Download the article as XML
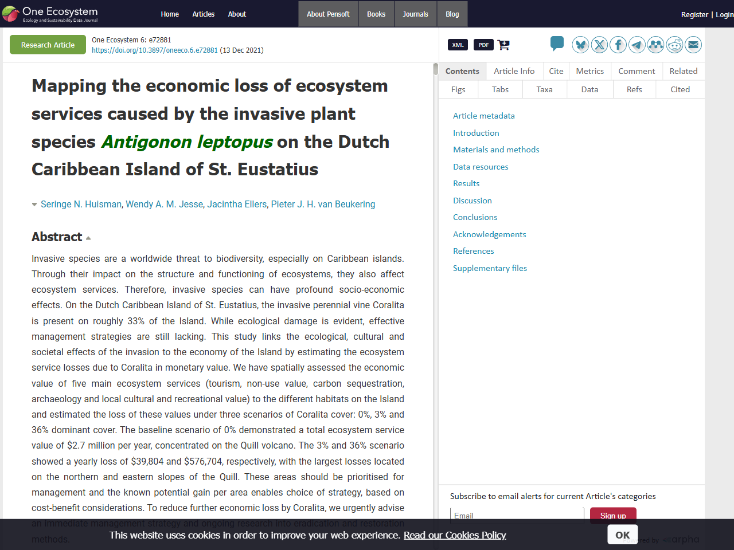The image size is (734, 550). 458,45
